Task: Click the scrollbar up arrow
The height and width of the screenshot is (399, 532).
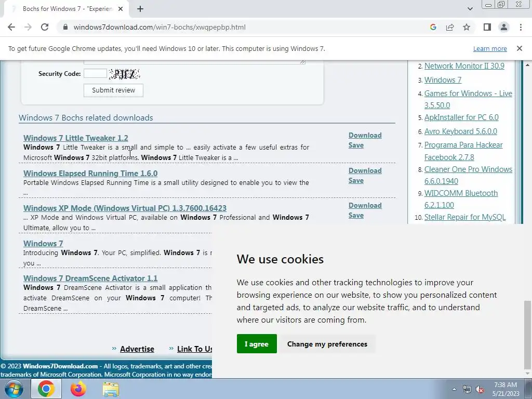Action: tap(527, 64)
